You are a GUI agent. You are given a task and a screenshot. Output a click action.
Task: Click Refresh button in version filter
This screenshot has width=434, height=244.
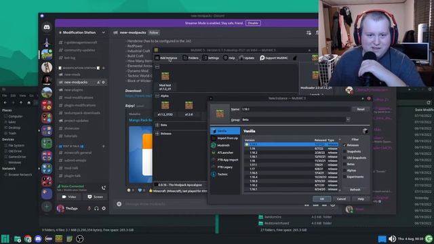[x=355, y=190]
